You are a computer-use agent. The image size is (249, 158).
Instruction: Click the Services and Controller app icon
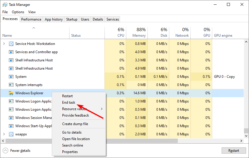11,52
